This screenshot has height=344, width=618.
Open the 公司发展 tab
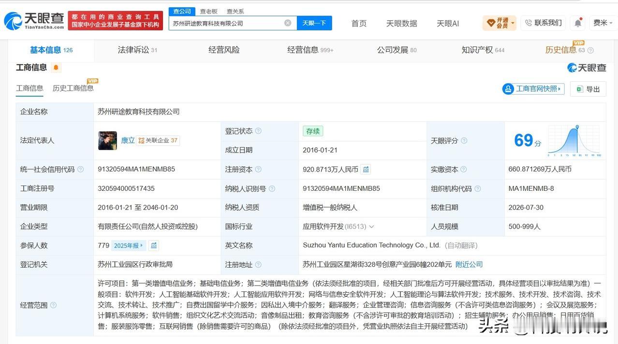(x=397, y=50)
